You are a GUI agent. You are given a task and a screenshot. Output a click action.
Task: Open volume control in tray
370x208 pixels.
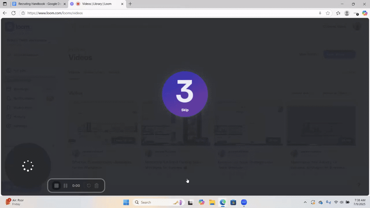click(341, 202)
